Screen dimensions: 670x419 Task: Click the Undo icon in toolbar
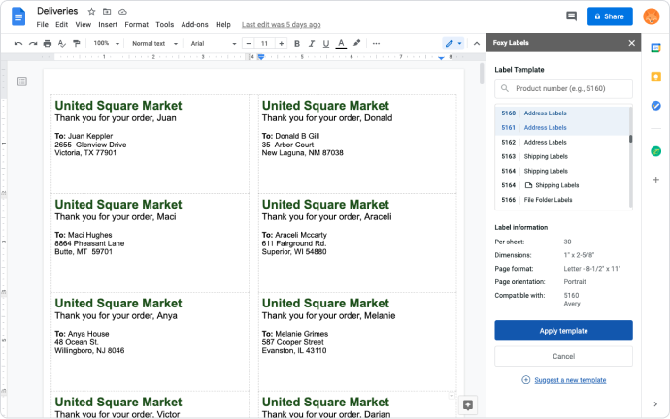point(17,43)
